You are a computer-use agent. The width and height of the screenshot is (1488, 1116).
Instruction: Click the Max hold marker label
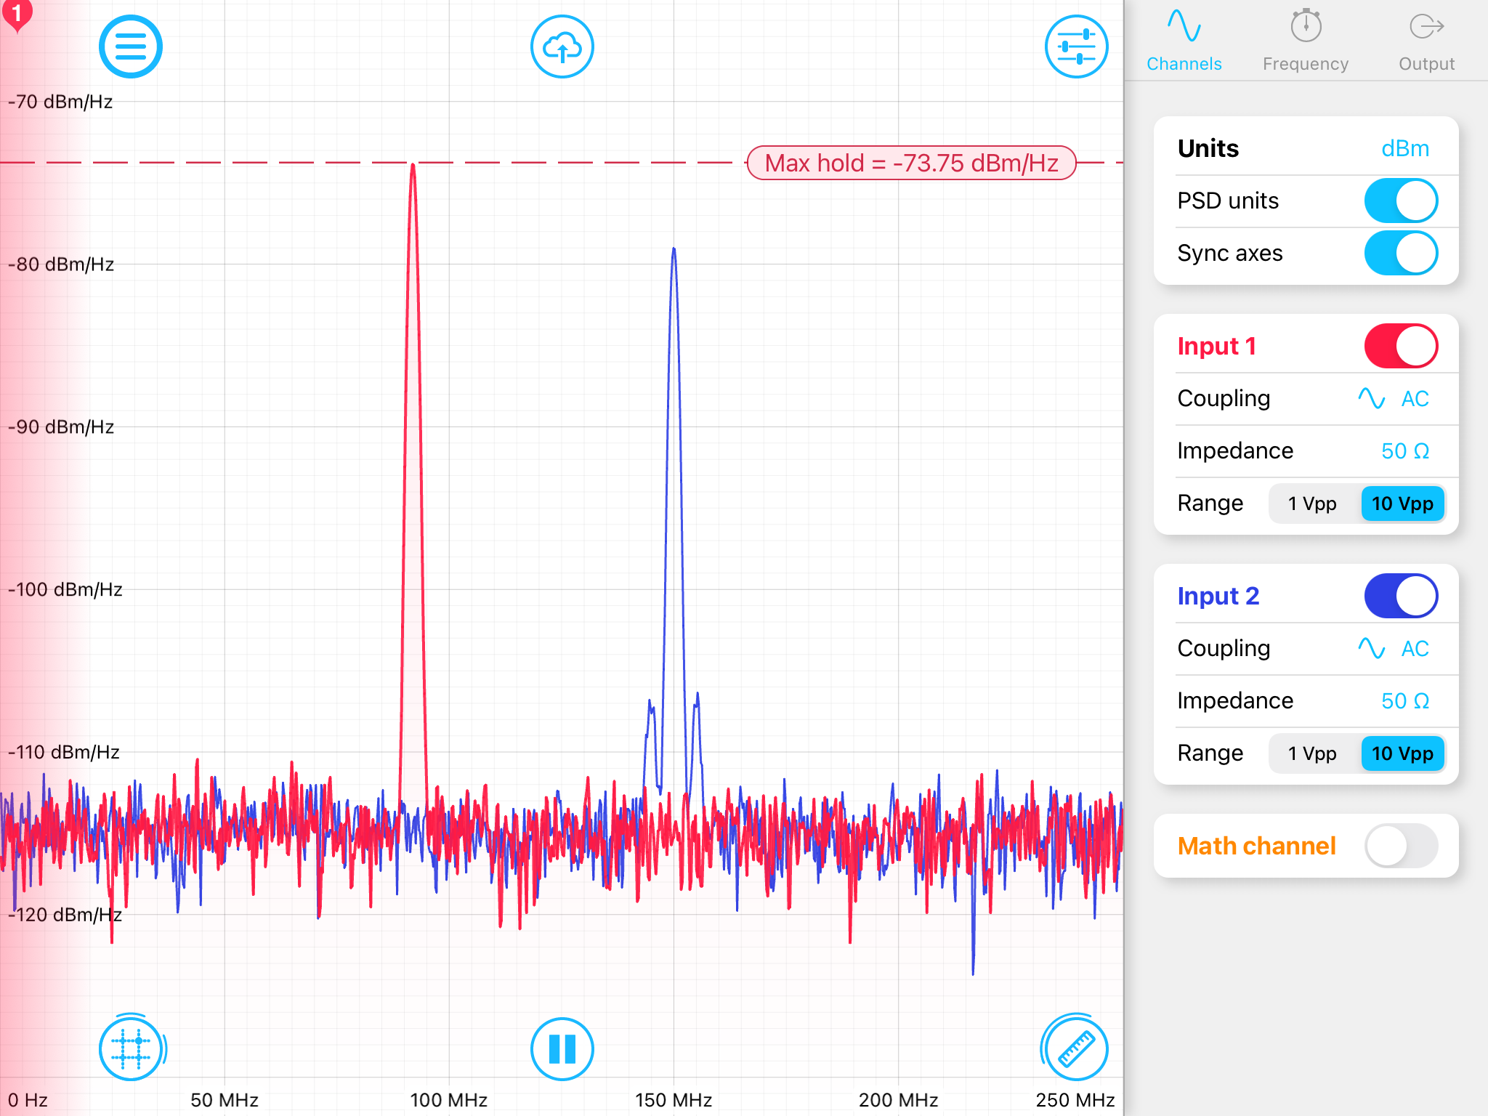911,163
